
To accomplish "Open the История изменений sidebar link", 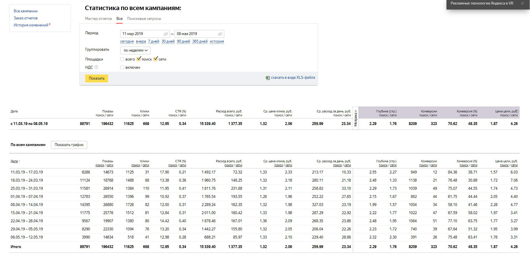I will pyautogui.click(x=31, y=25).
